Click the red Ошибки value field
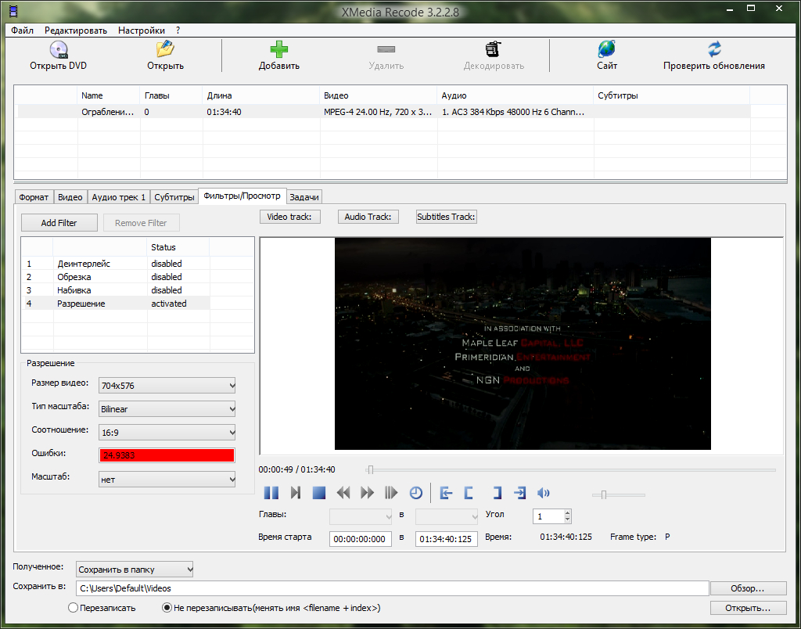 click(x=167, y=455)
